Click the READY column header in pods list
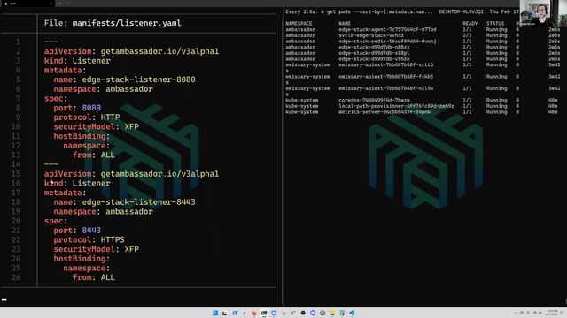567x318 pixels. [x=470, y=24]
